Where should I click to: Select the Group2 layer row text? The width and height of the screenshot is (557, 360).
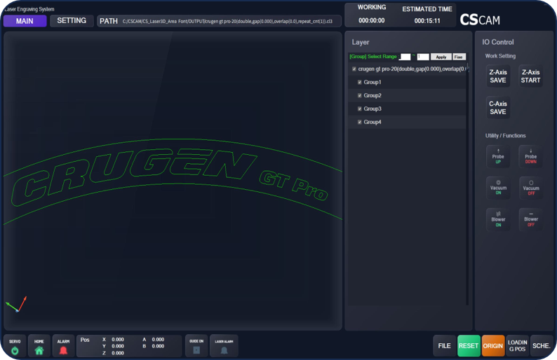(373, 95)
